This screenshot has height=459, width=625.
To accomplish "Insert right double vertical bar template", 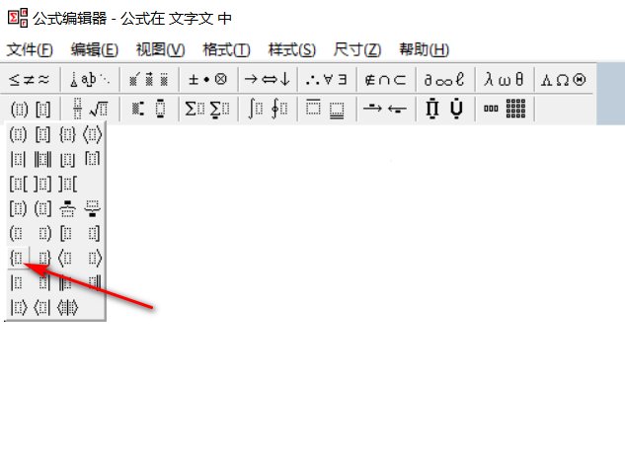I will pos(93,283).
